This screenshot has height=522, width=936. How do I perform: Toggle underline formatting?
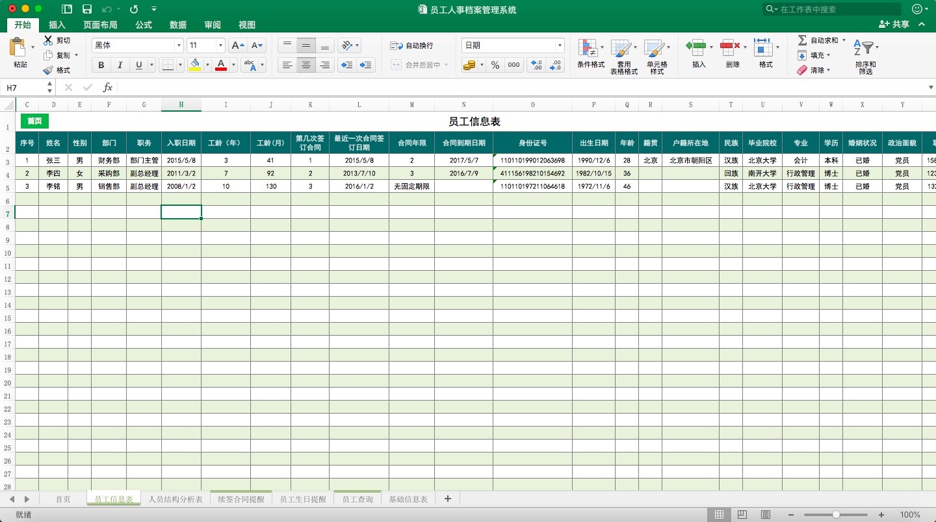[x=137, y=65]
